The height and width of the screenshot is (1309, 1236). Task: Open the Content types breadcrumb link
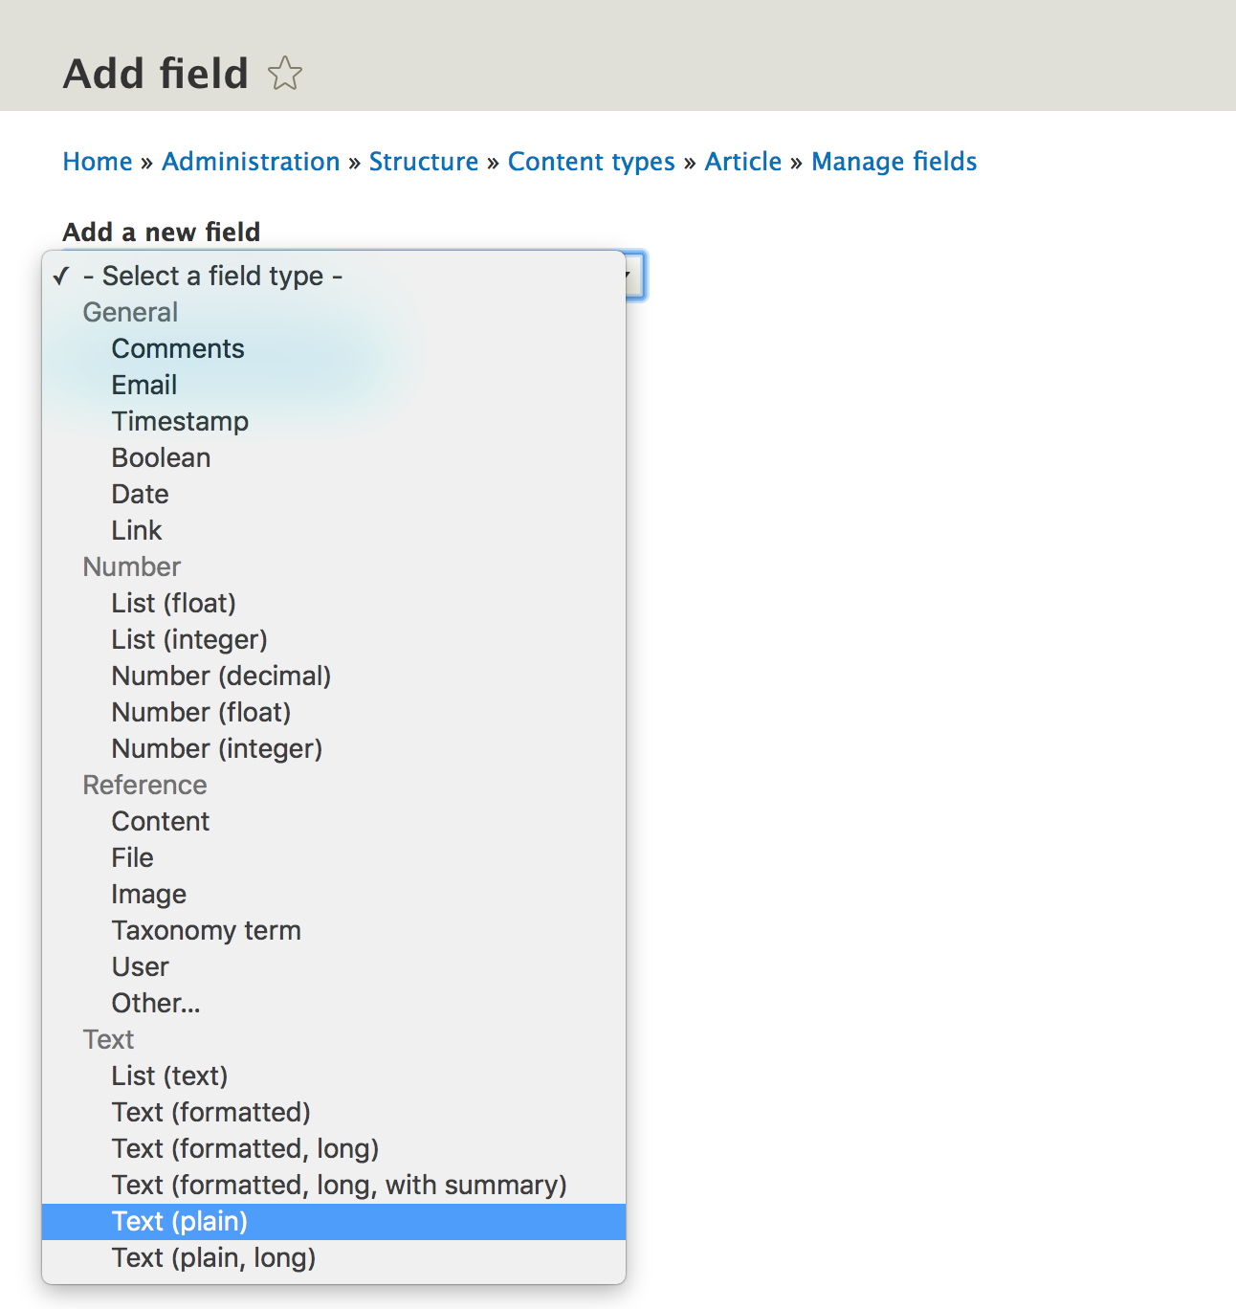click(591, 162)
